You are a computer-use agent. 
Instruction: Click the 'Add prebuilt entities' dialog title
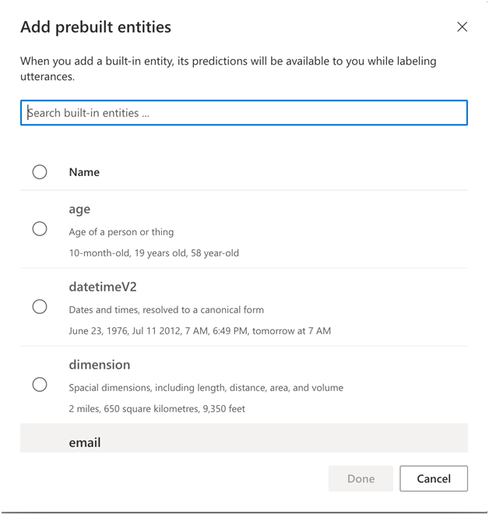tap(96, 27)
